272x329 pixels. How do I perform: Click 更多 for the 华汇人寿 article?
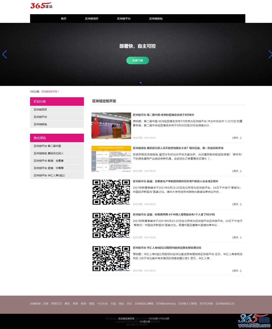click(237, 271)
